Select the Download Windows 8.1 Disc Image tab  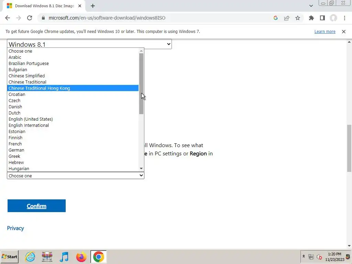pos(44,6)
